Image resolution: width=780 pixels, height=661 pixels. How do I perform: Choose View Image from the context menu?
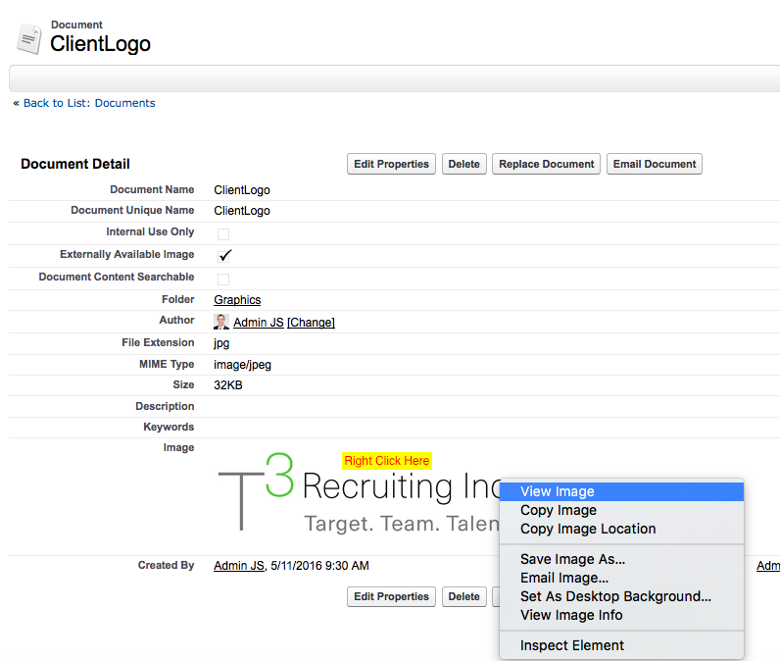[x=621, y=491]
